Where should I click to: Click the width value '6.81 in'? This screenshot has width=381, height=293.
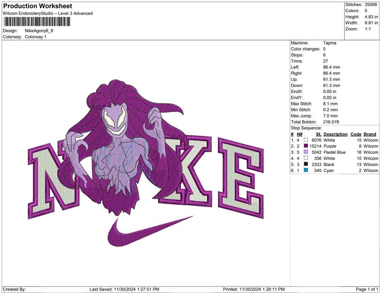click(x=371, y=23)
